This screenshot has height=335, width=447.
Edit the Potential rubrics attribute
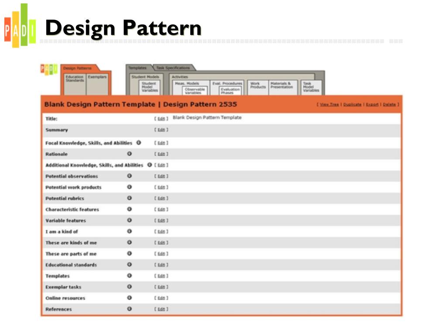162,198
